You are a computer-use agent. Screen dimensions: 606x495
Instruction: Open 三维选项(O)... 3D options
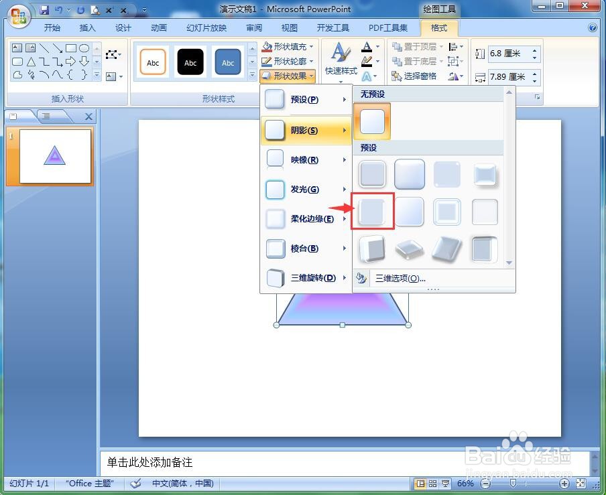400,279
